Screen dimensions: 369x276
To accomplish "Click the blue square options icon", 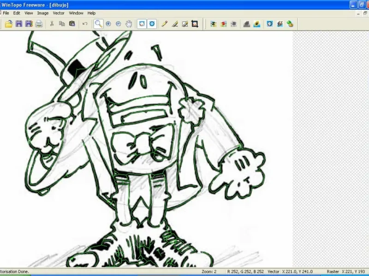I will (x=270, y=24).
